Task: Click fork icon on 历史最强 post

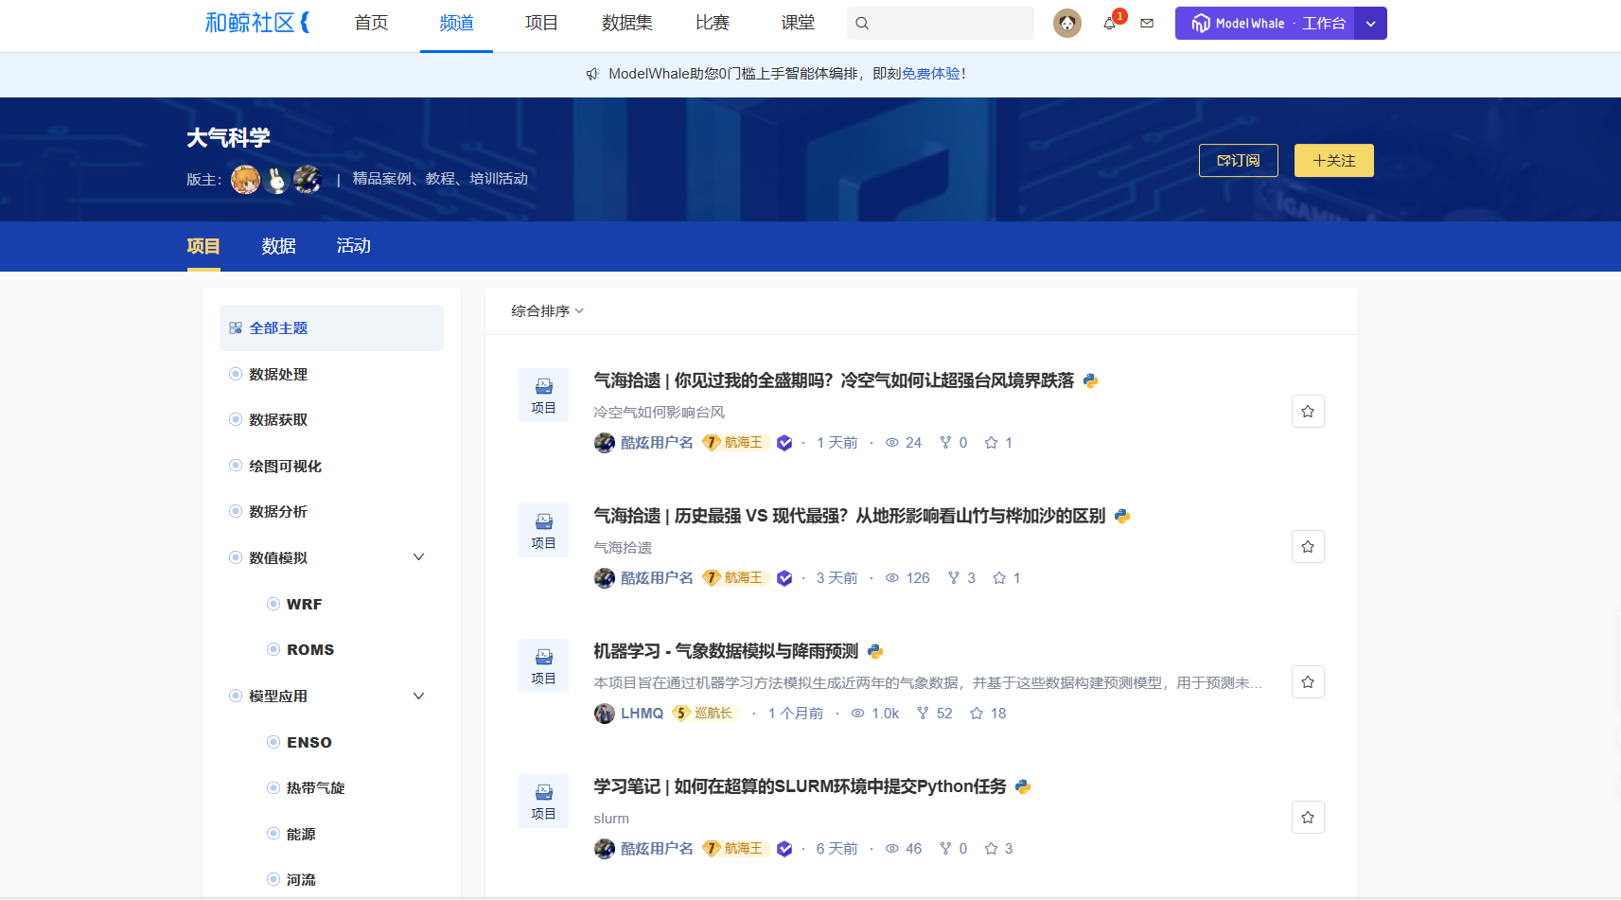Action: pos(953,578)
